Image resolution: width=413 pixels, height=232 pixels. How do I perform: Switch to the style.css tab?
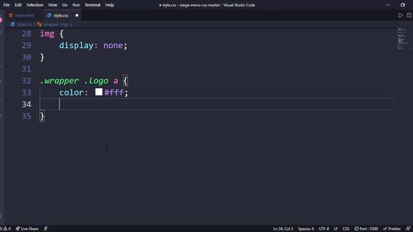61,15
